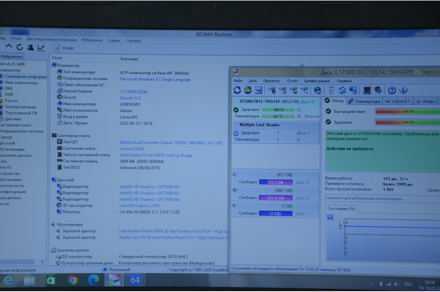Image resolution: width=440 pixels, height=292 pixels.
Task: Open surface test magnifier disk icon
Action: (x=304, y=90)
